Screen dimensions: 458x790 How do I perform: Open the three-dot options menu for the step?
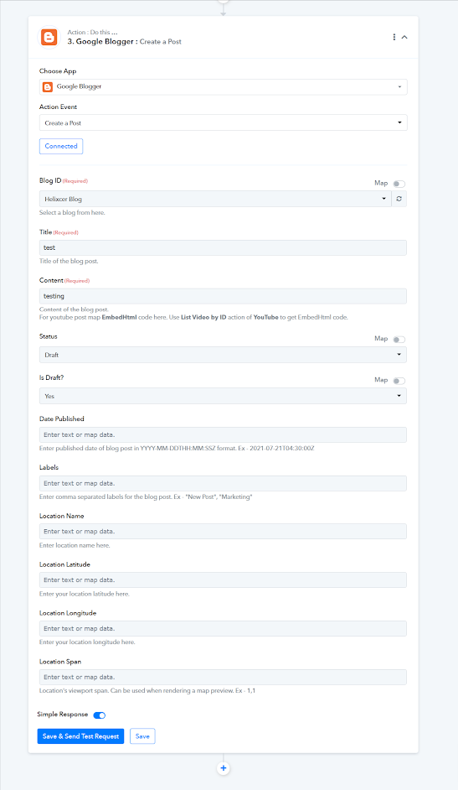pos(394,37)
